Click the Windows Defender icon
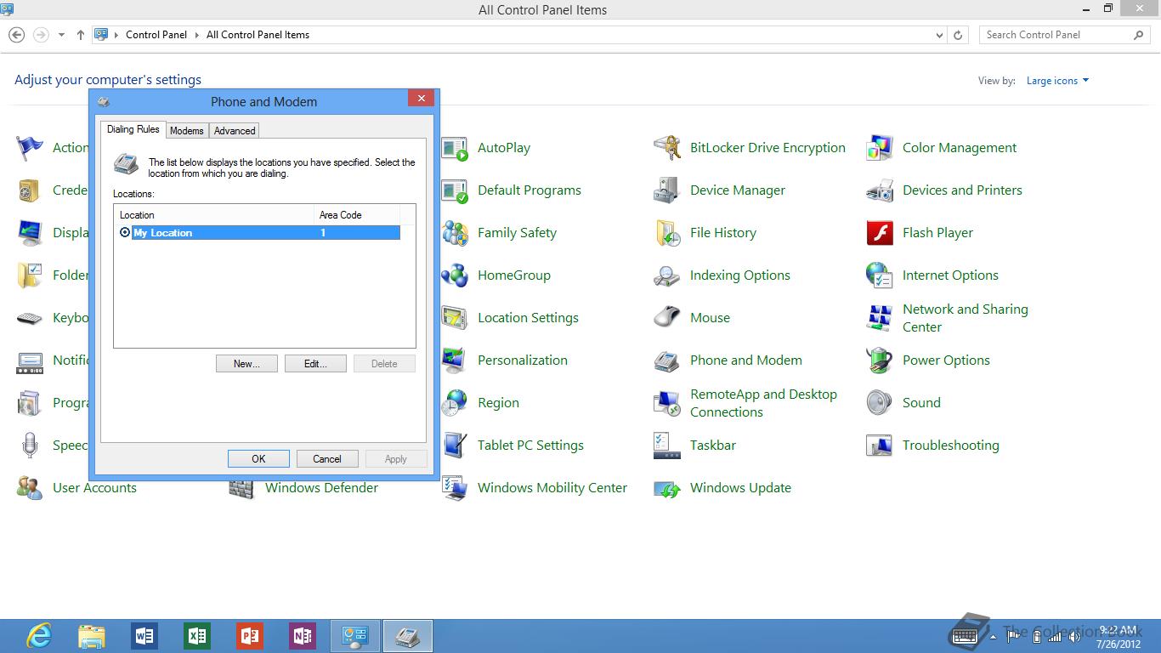Screen dimensions: 1161x653 tap(243, 490)
